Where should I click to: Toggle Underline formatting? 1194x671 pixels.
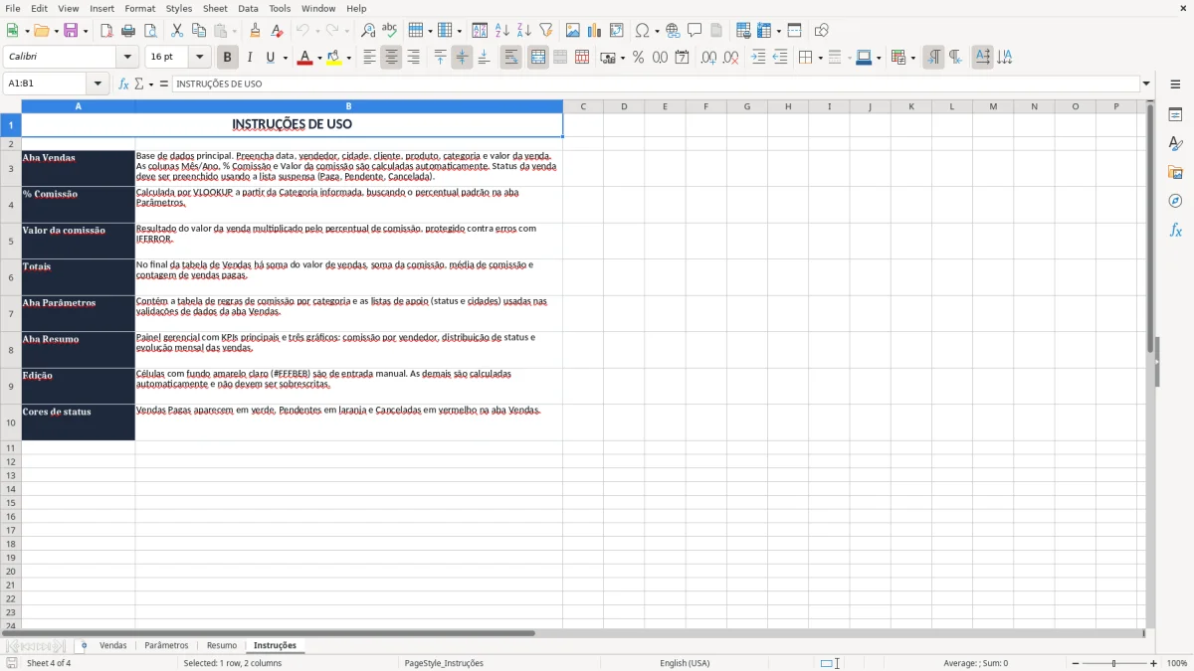[270, 58]
